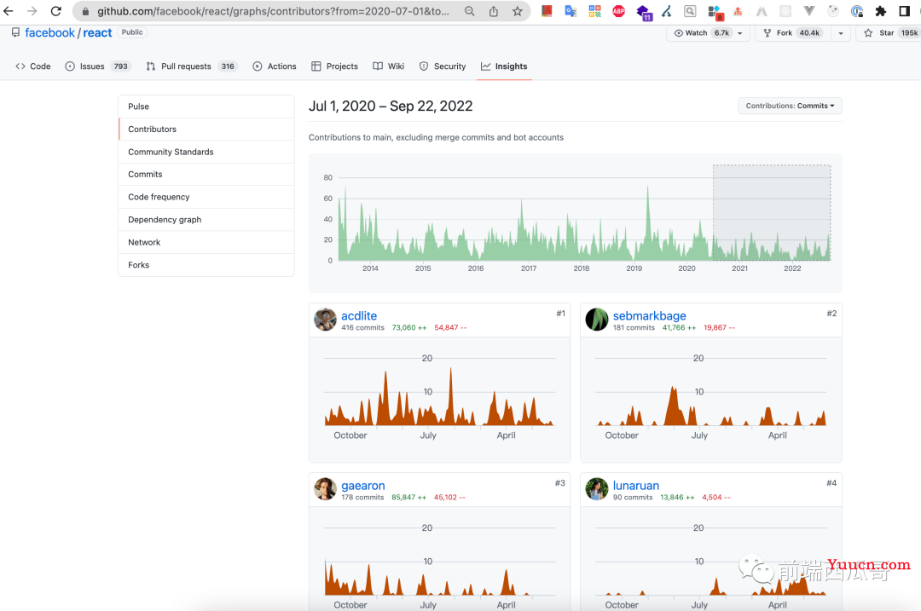Viewport: 921px width, 611px height.
Task: Open the Projects tab
Action: (334, 66)
